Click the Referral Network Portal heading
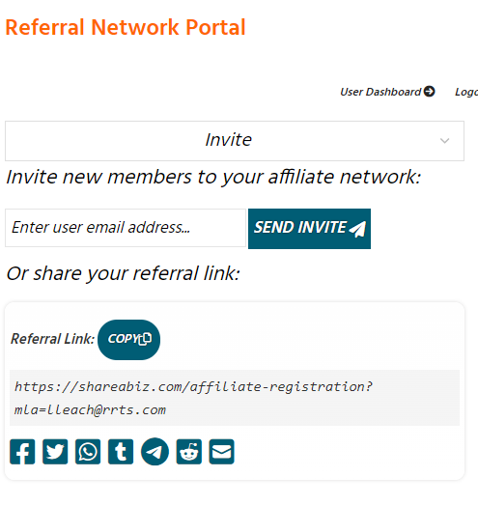 [126, 27]
